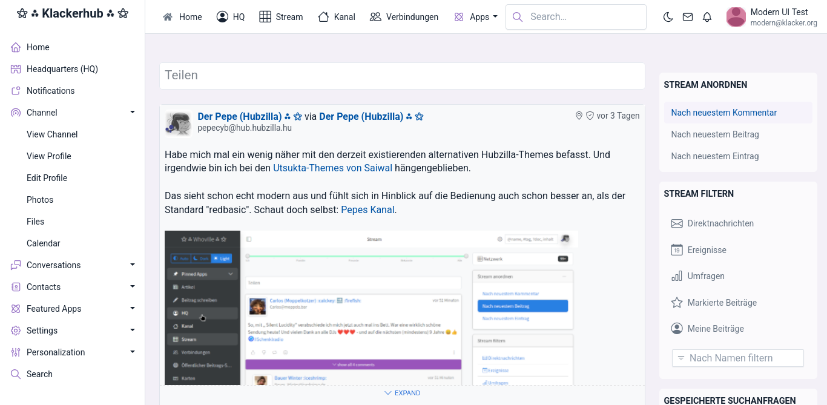This screenshot has width=827, height=405.
Task: Click Der Pepe's avatar image
Action: coord(179,123)
